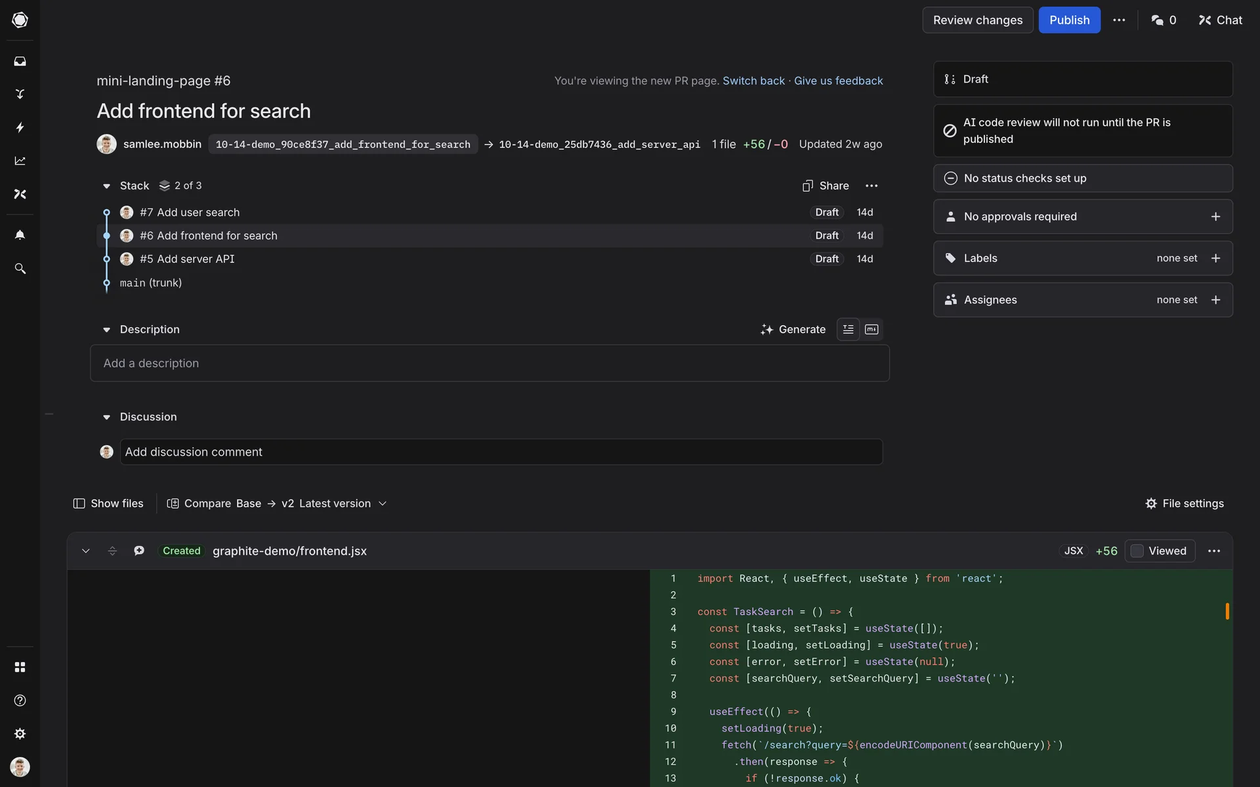This screenshot has width=1260, height=787.
Task: Open search with the magnifier icon
Action: 20,269
